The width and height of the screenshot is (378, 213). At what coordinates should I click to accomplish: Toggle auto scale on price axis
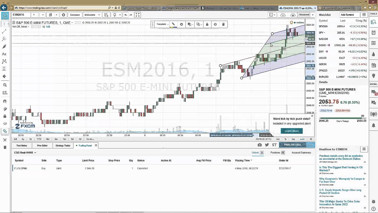[x=302, y=139]
